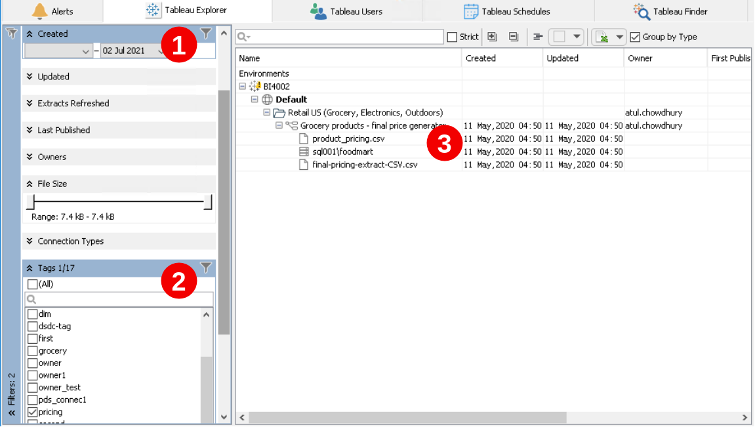This screenshot has height=427, width=755.
Task: Check the owner_test tag checkbox
Action: pyautogui.click(x=32, y=388)
